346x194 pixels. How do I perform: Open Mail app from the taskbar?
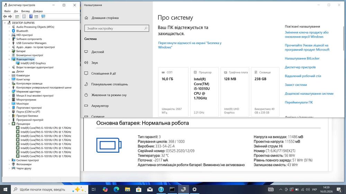pos(150,190)
